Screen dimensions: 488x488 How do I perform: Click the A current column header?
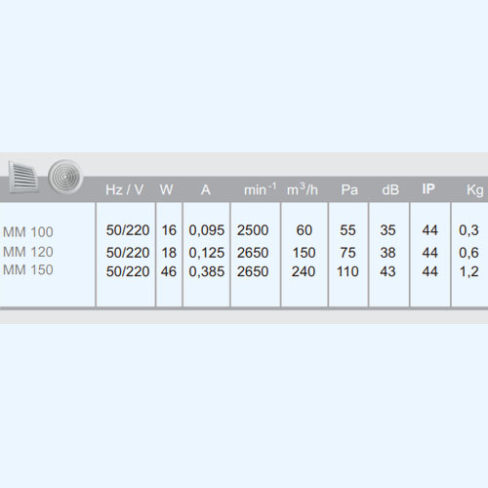[206, 189]
